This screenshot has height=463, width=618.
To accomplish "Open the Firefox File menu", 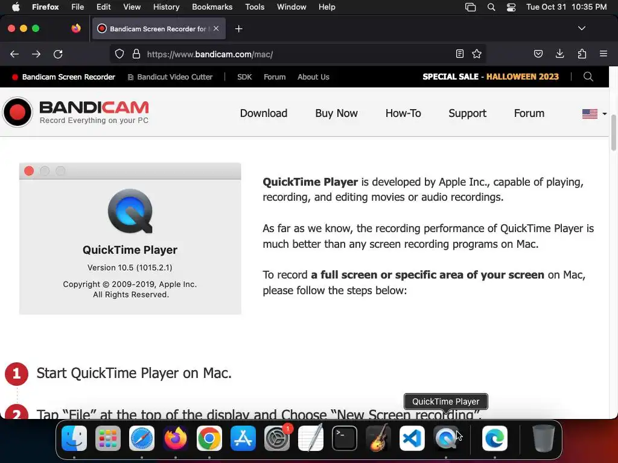I will (78, 7).
